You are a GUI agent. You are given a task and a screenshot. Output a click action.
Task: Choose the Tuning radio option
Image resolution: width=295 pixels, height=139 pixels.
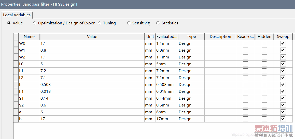[99, 23]
